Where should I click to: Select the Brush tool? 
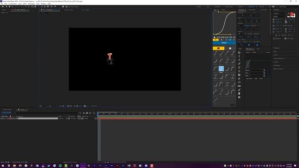tap(42, 7)
